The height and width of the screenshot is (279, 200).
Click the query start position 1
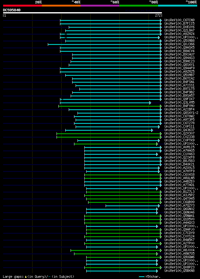pos(5,16)
